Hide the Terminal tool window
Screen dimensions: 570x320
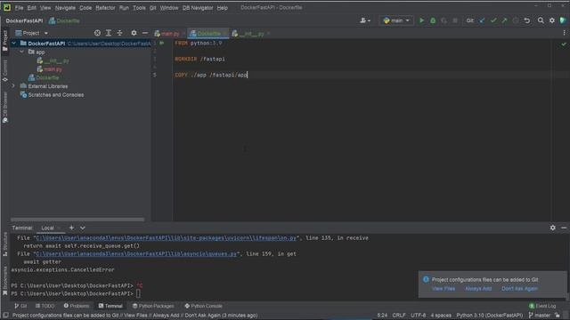pyautogui.click(x=564, y=228)
